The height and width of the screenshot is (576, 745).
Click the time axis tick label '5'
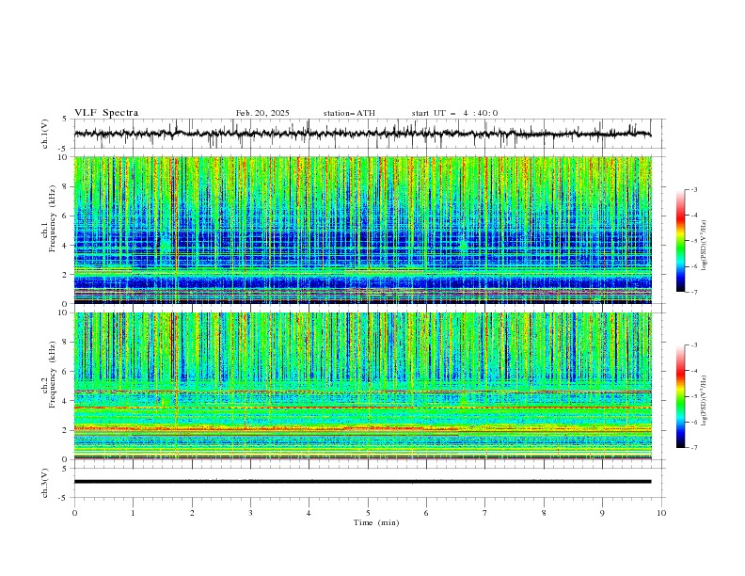click(368, 513)
